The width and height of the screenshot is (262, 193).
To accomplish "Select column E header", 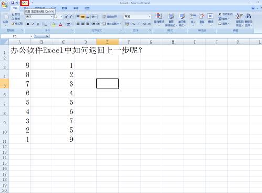I will click(x=107, y=42).
